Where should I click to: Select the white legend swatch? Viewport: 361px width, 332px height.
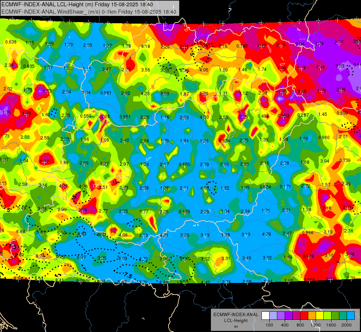265,316
